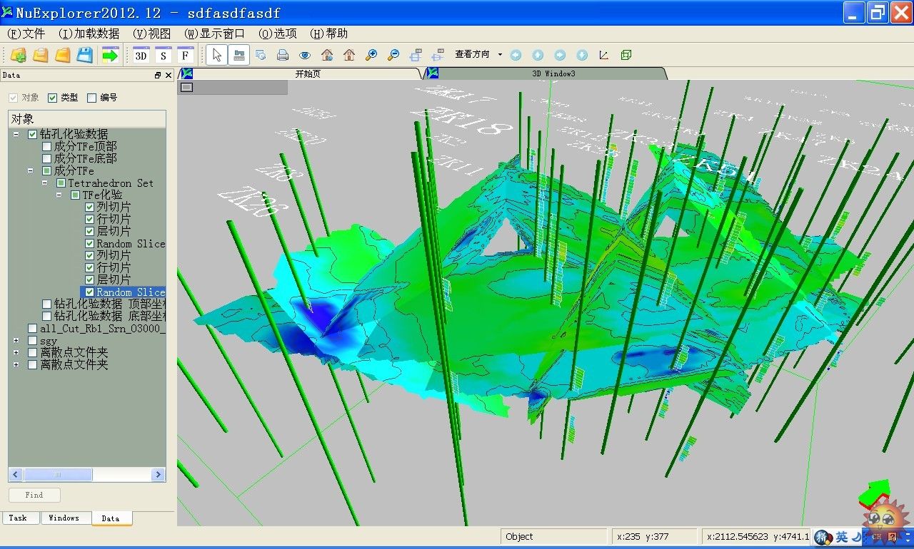
Task: Open the 加载数据 menu
Action: tap(89, 34)
